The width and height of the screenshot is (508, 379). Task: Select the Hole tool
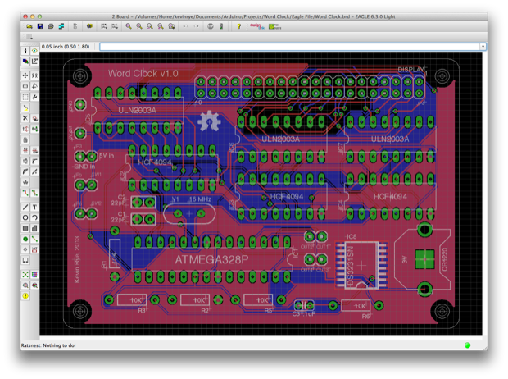point(25,249)
